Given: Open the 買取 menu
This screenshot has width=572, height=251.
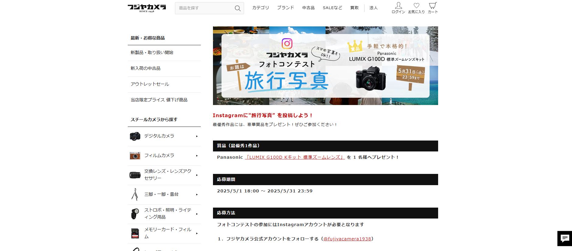Looking at the screenshot, I should tap(354, 8).
